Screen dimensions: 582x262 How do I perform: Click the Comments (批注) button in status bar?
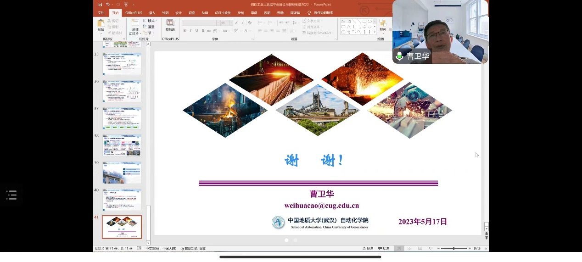click(x=384, y=248)
